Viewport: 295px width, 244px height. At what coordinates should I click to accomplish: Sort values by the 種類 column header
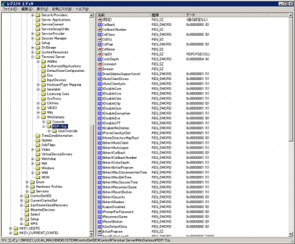pyautogui.click(x=167, y=15)
